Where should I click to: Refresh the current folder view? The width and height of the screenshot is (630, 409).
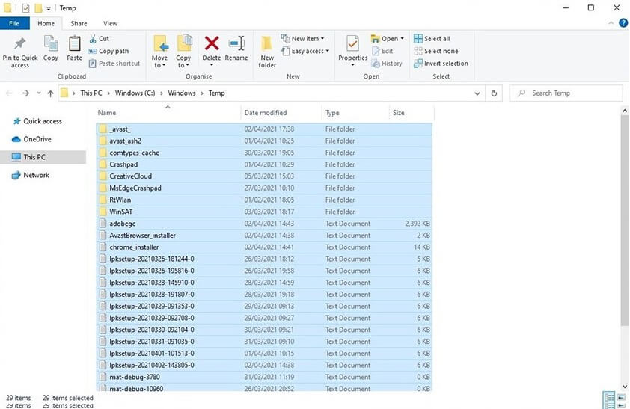[x=494, y=93]
